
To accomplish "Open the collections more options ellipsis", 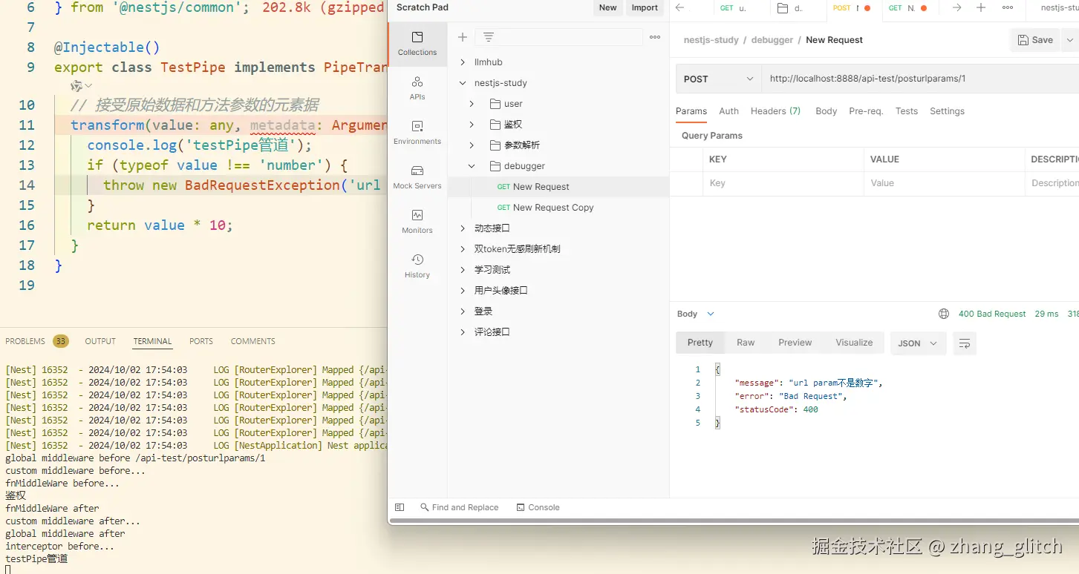I will pyautogui.click(x=655, y=37).
